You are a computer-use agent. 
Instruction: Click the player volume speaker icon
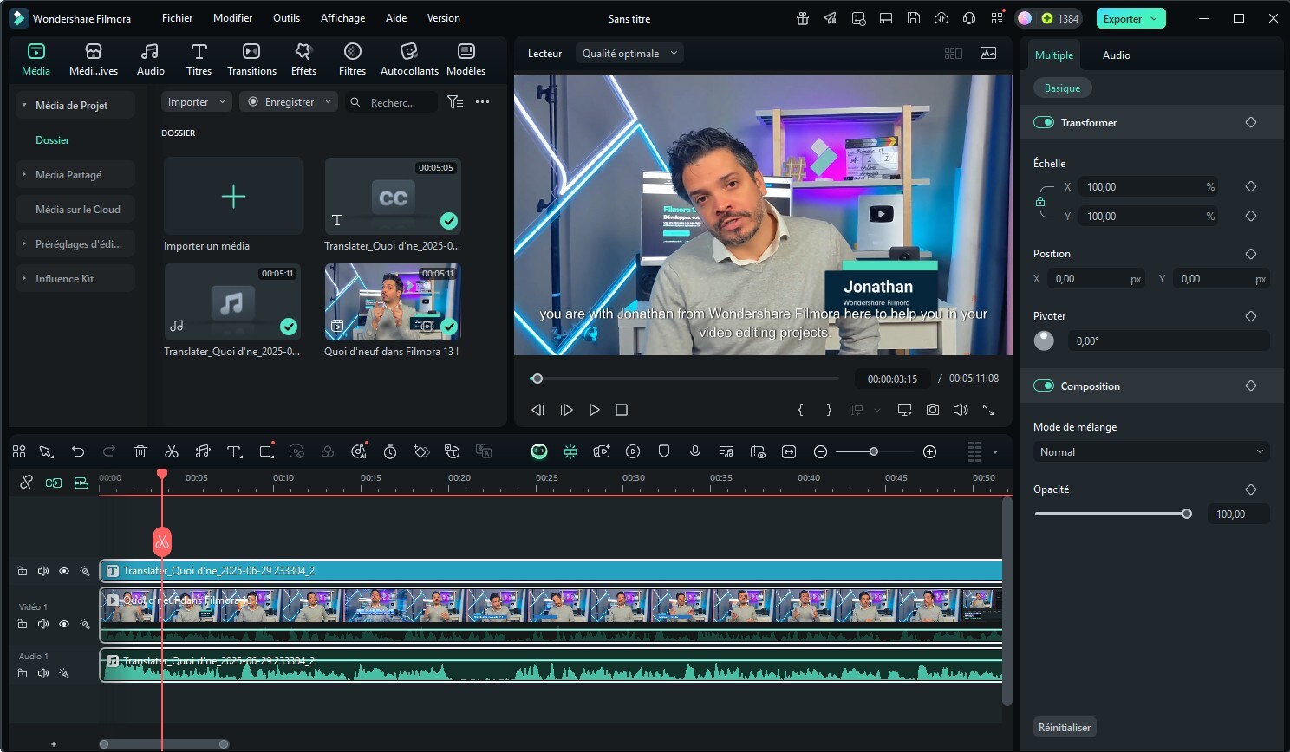(961, 410)
